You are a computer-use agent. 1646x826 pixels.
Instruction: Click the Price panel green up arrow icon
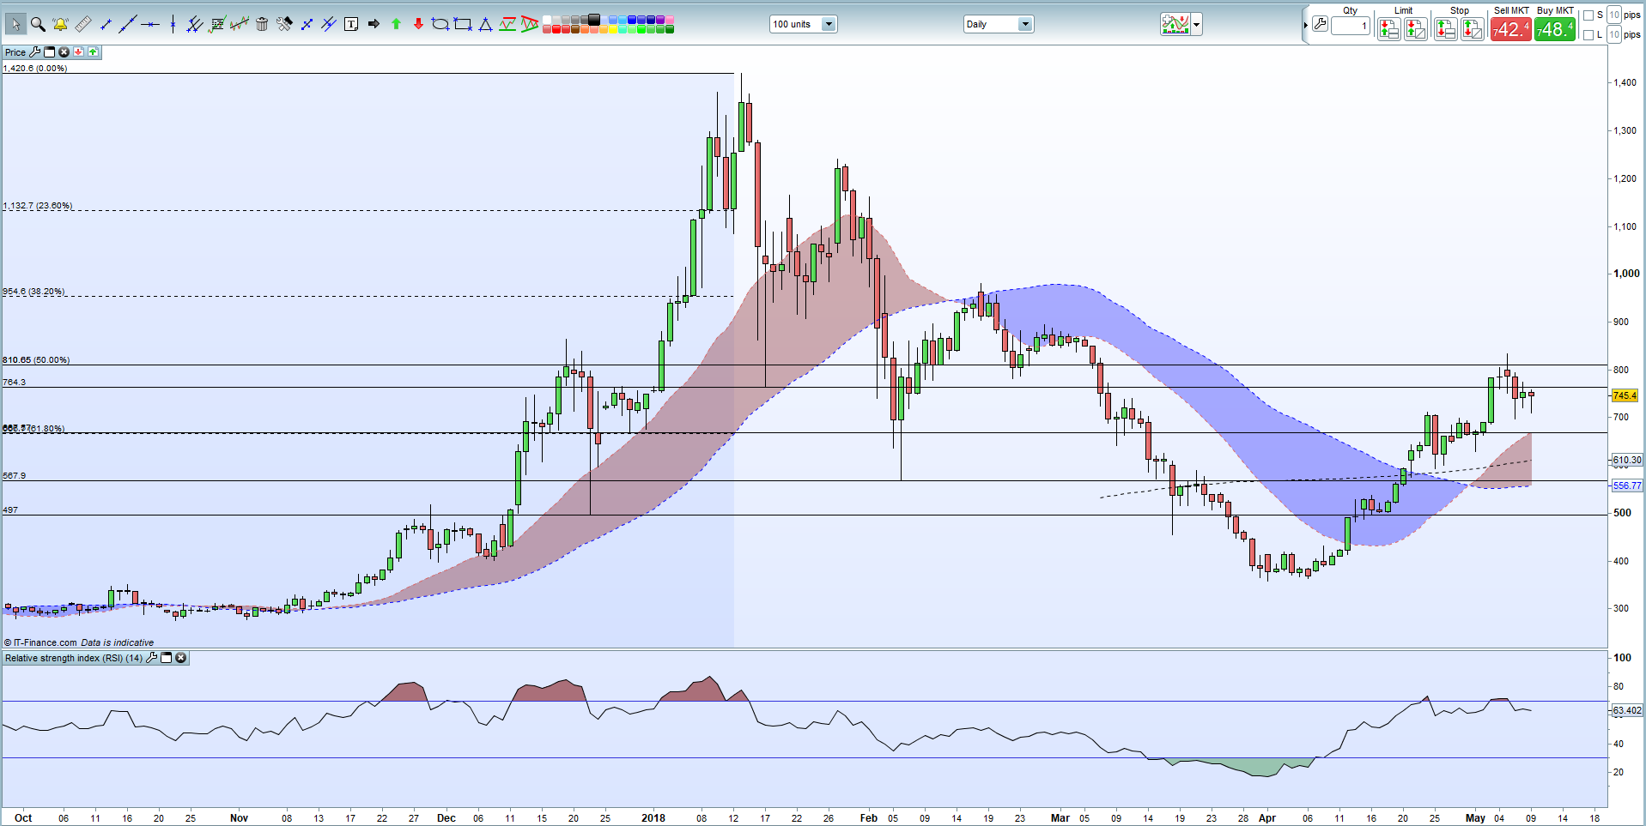point(93,52)
